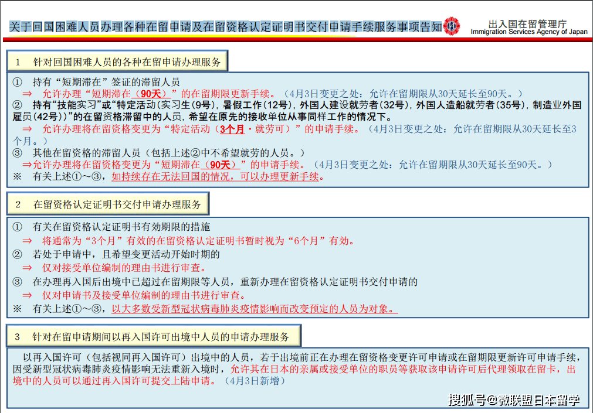Click the red text "仅对申请书及接受单位编制的理由书进行审查"
The height and width of the screenshot is (413, 593).
(x=144, y=295)
